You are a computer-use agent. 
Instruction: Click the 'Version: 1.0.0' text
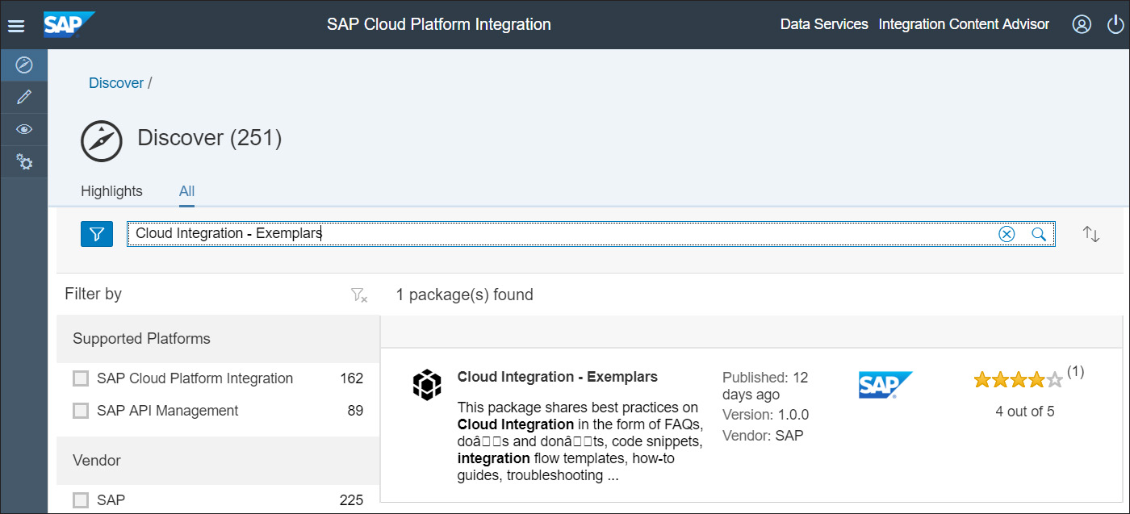[x=765, y=415]
